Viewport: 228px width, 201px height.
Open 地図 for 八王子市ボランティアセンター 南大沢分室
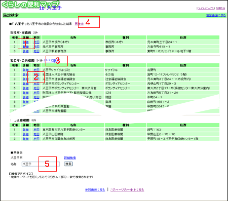point(36,88)
